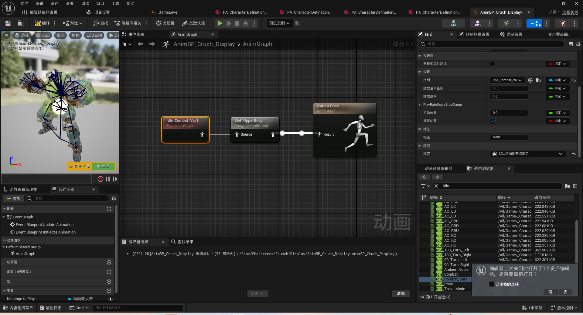583x315 pixels.
Task: Switch to Skeleton editor mode icon
Action: click(x=454, y=23)
